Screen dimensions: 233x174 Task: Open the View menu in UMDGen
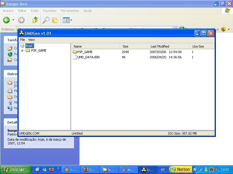click(31, 40)
